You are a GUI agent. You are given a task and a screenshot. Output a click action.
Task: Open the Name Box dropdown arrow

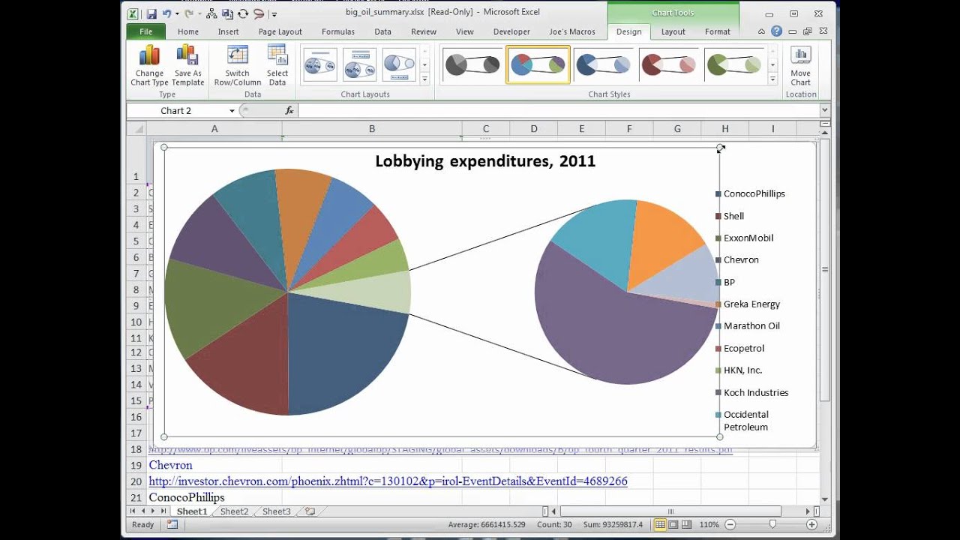(232, 111)
